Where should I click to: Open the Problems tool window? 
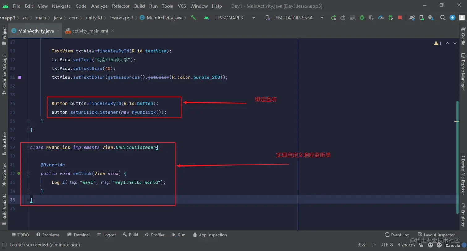48,235
